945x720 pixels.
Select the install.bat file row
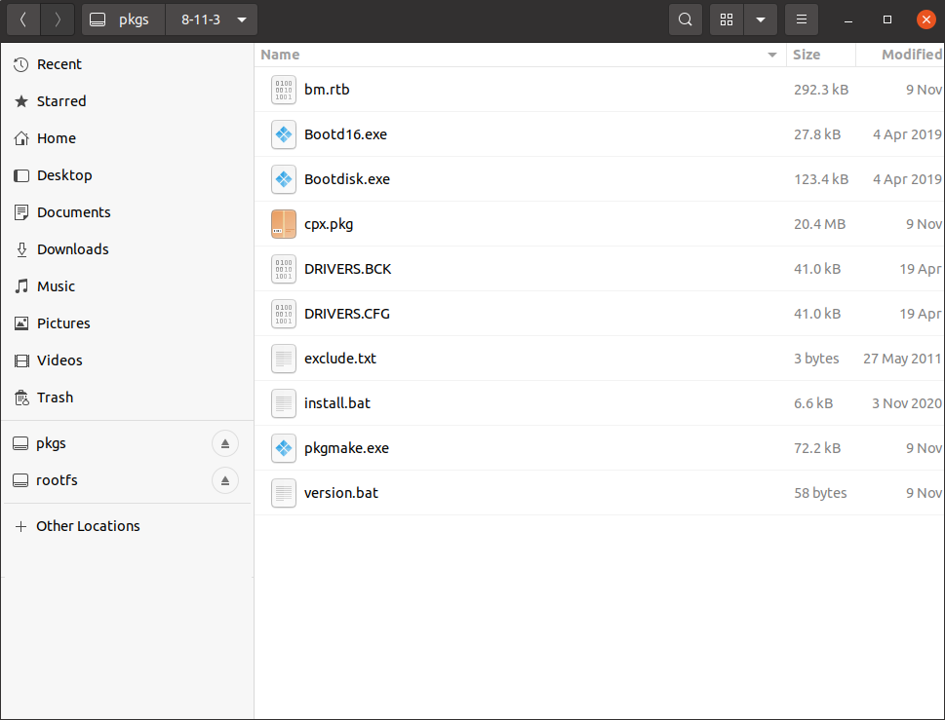599,403
